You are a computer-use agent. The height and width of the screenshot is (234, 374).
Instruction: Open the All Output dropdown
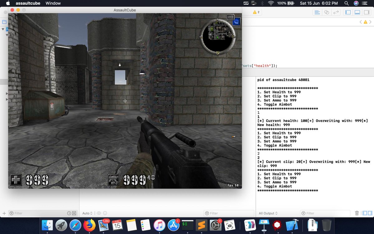coord(268,213)
